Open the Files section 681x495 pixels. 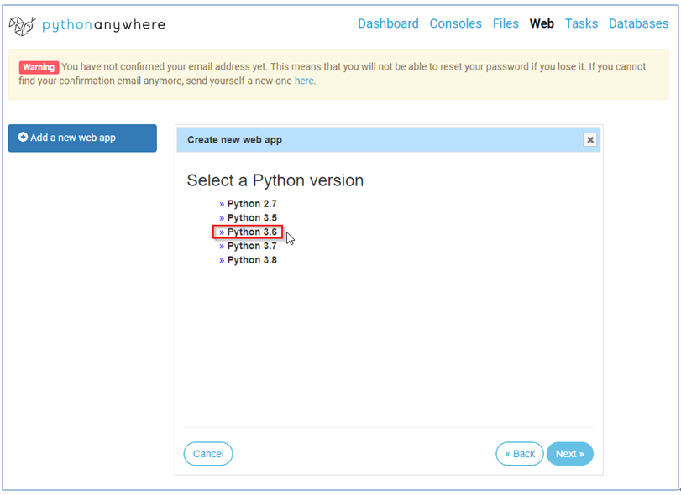click(x=506, y=23)
